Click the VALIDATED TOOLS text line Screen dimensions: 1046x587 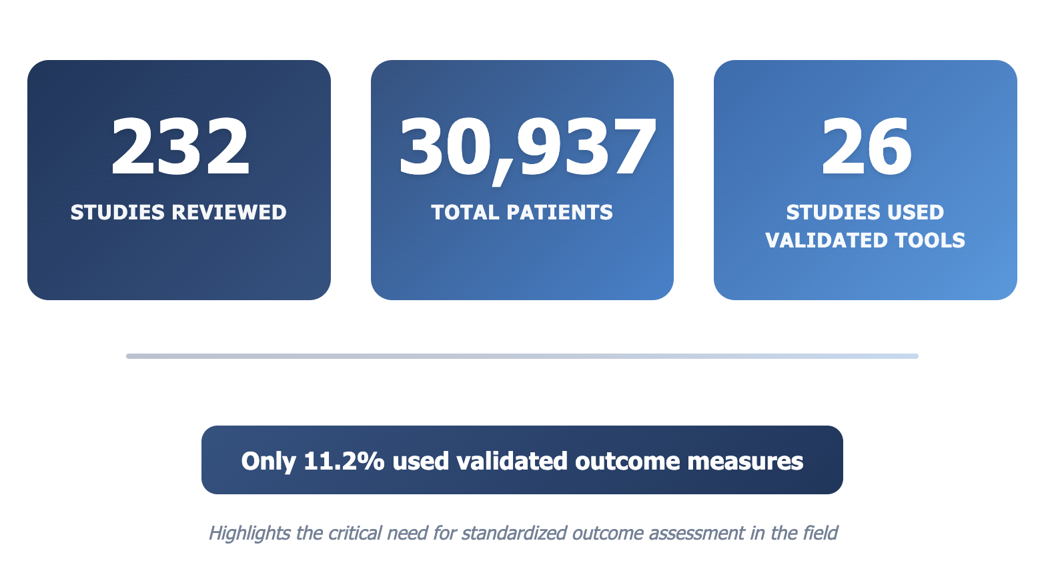tap(865, 240)
